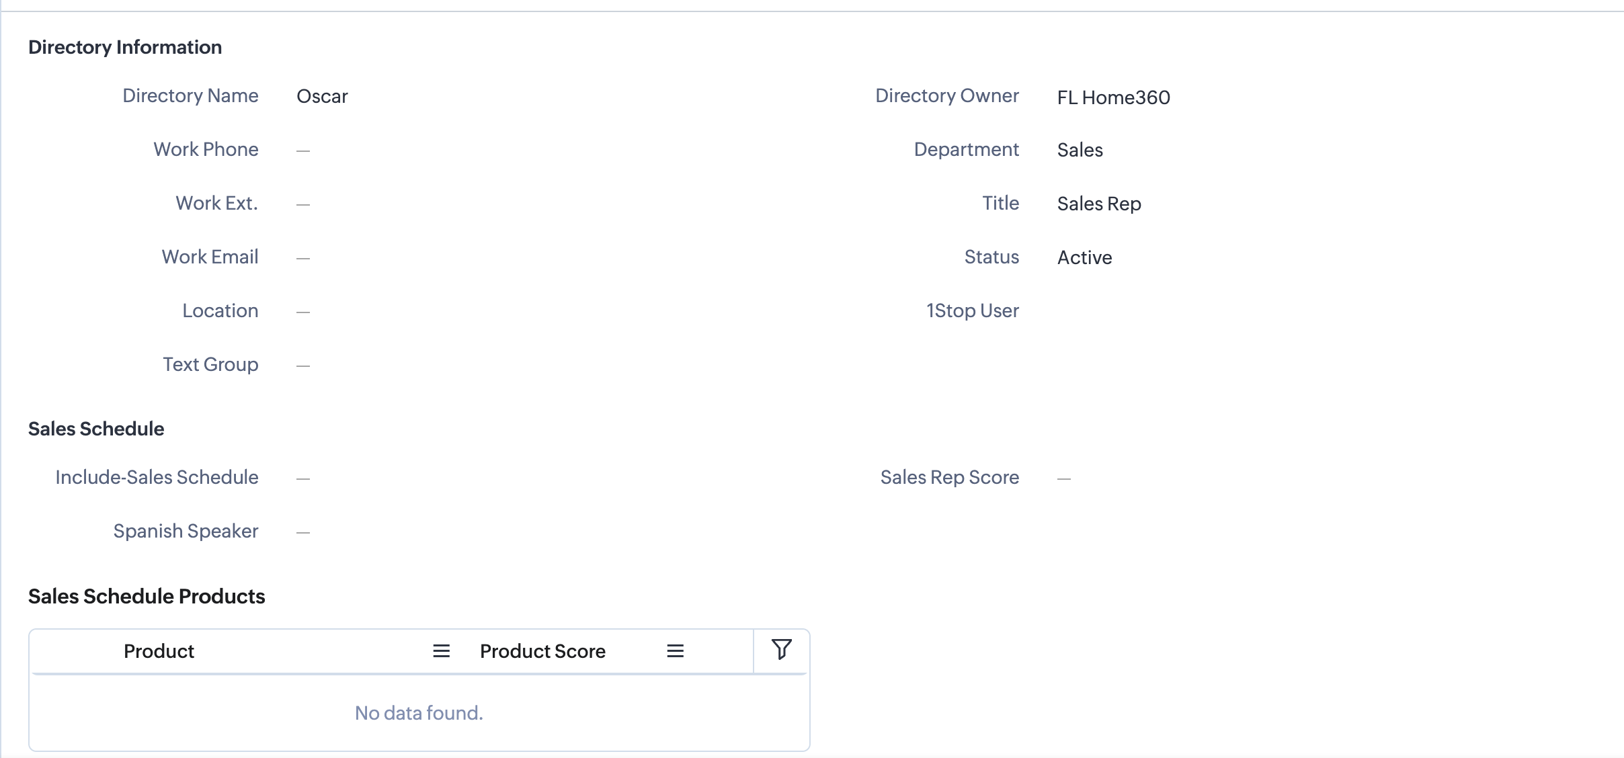Click the Sales Schedule Products heading

click(x=147, y=596)
